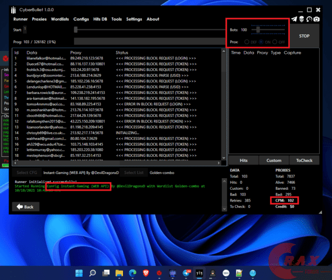The width and height of the screenshot is (332, 280).
Task: Click the log panel scroll-down arrow
Action: pyautogui.click(x=224, y=209)
